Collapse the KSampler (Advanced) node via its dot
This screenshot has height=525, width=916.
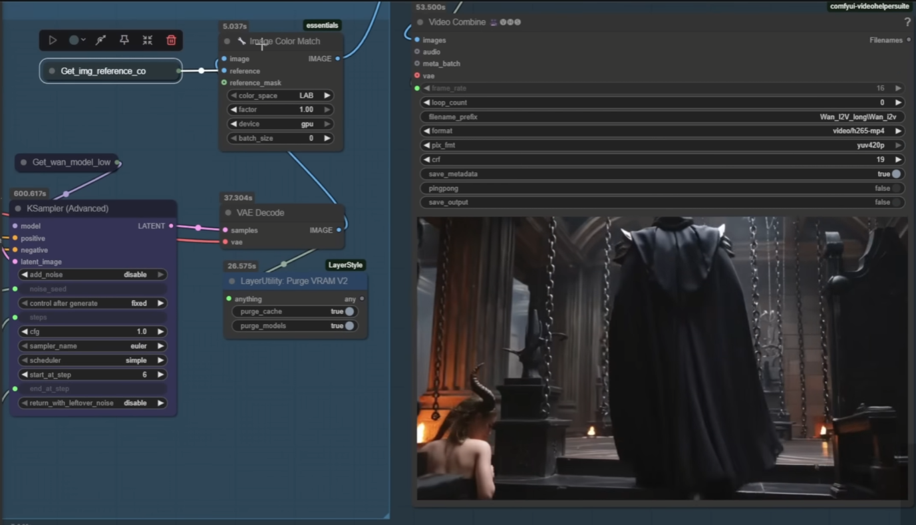18,209
